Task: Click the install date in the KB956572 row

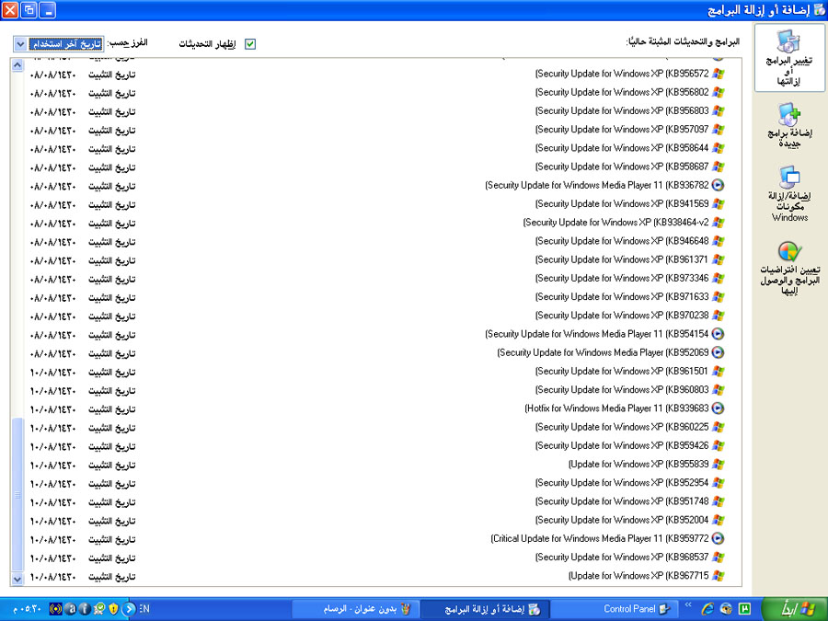Action: point(52,75)
